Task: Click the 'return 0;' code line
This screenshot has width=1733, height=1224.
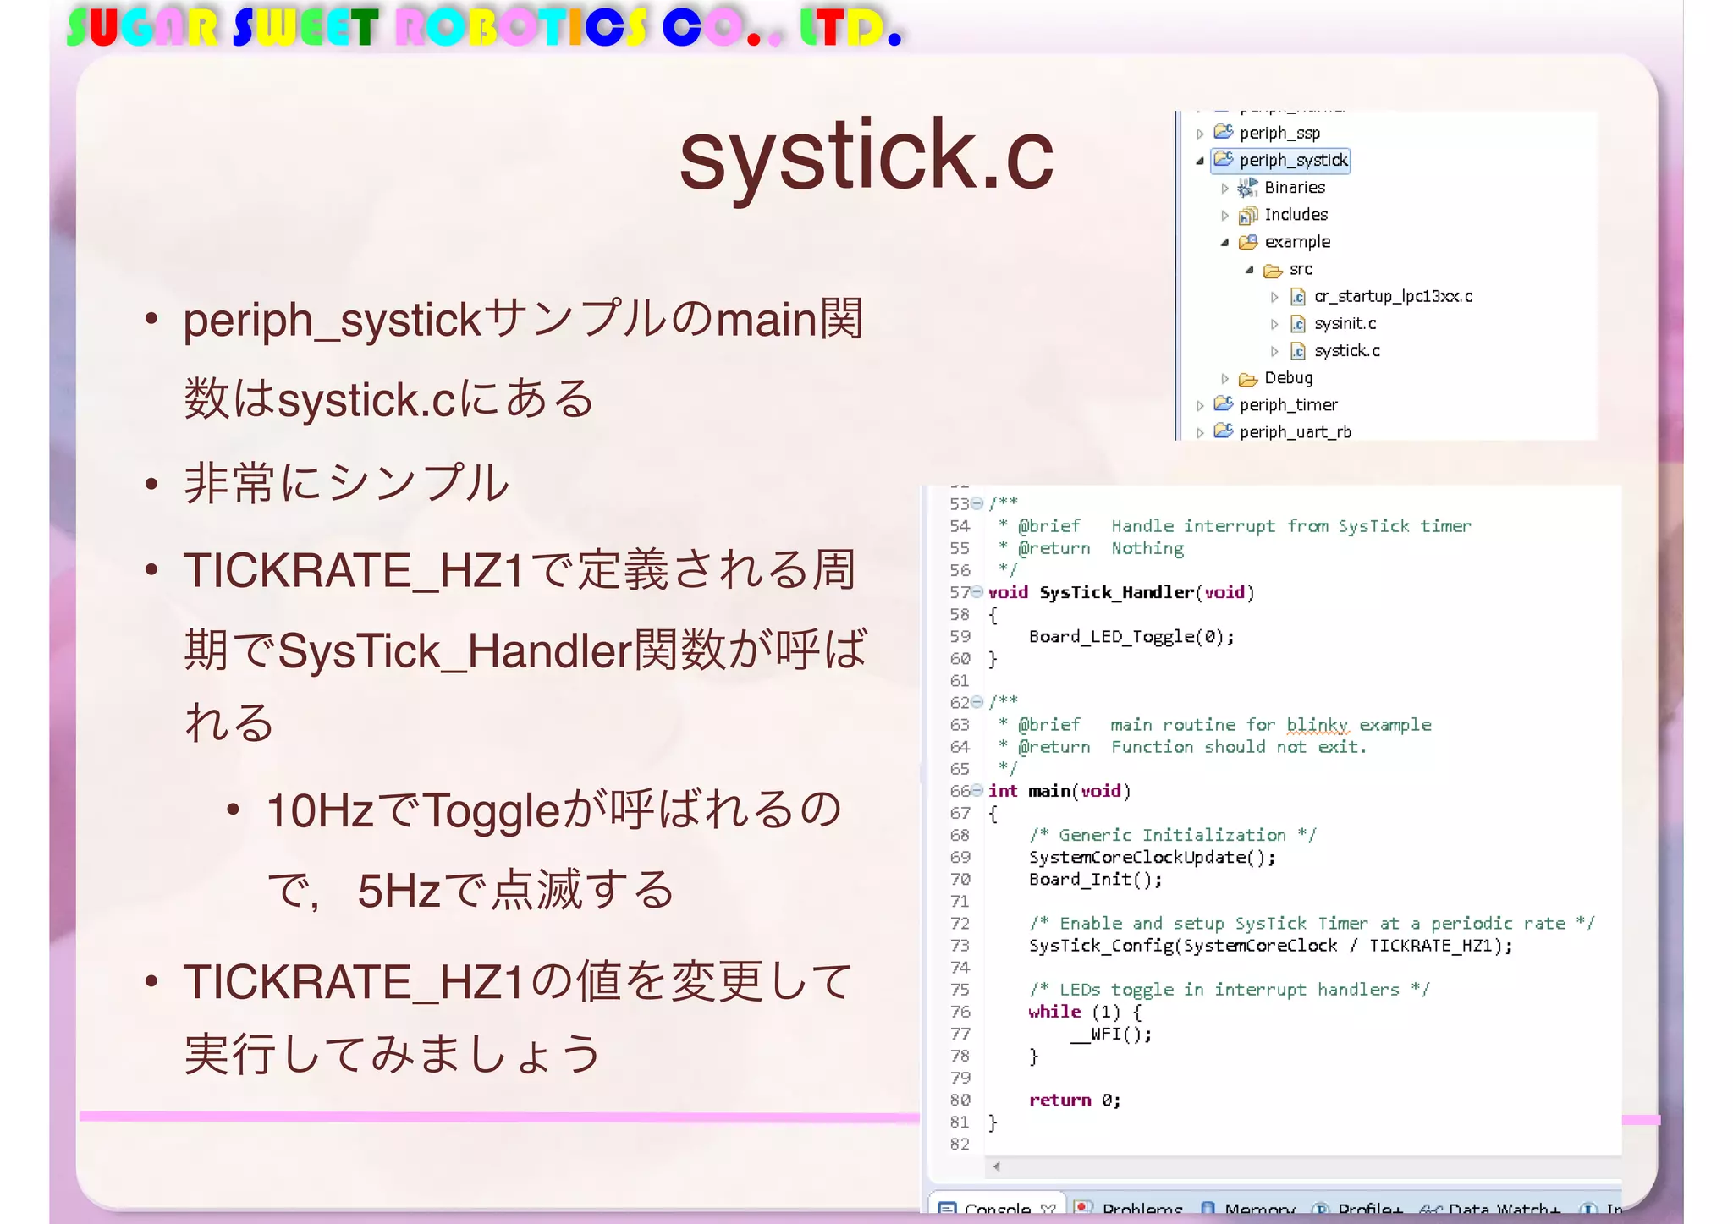Action: pyautogui.click(x=1075, y=1100)
